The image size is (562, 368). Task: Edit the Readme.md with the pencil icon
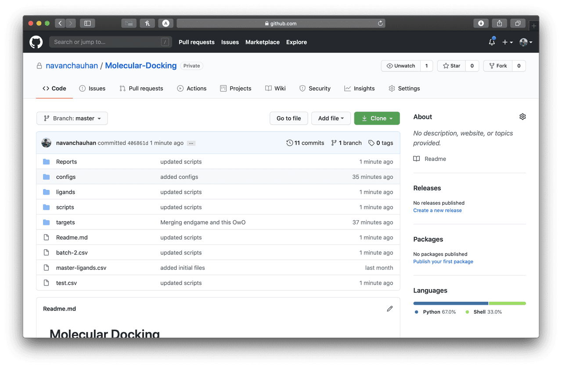(x=389, y=309)
